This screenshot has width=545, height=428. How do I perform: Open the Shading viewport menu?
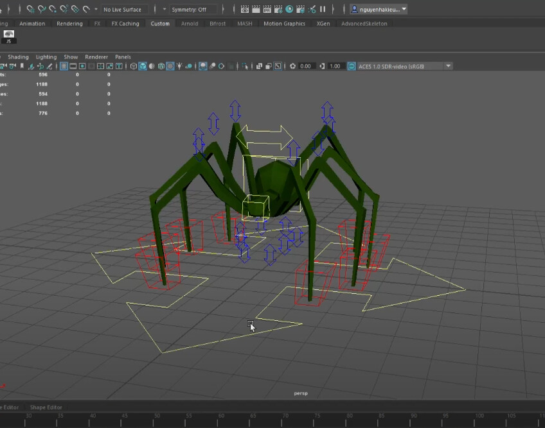click(18, 56)
